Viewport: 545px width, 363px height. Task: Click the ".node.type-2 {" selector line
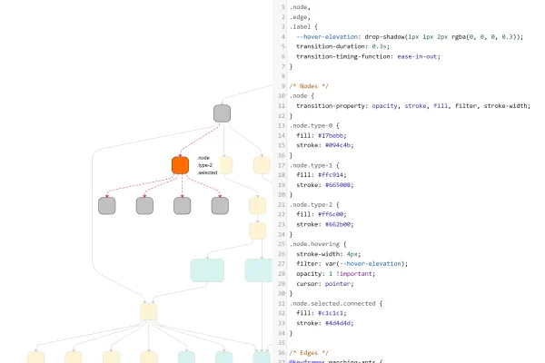pyautogui.click(x=314, y=205)
